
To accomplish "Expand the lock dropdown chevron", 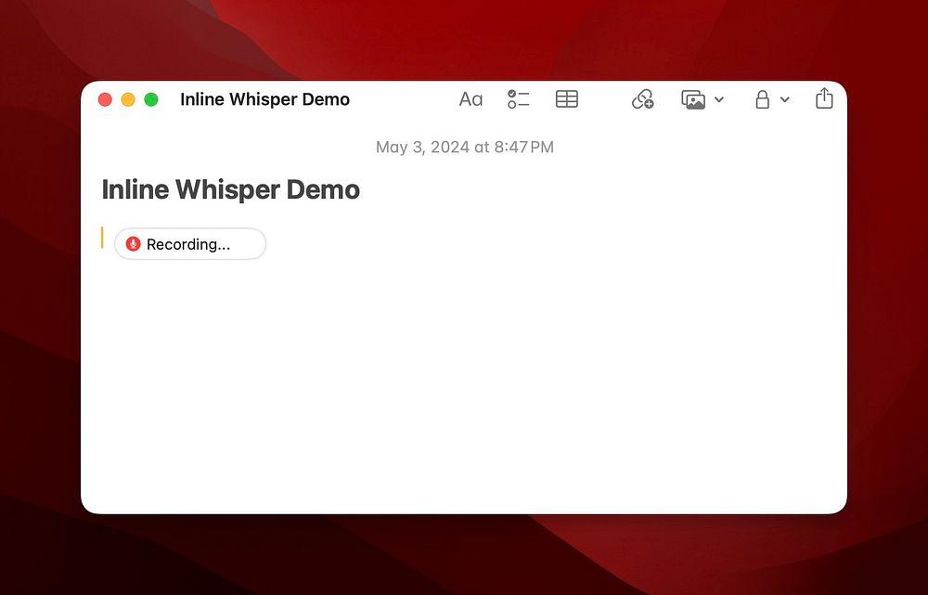I will click(x=785, y=99).
